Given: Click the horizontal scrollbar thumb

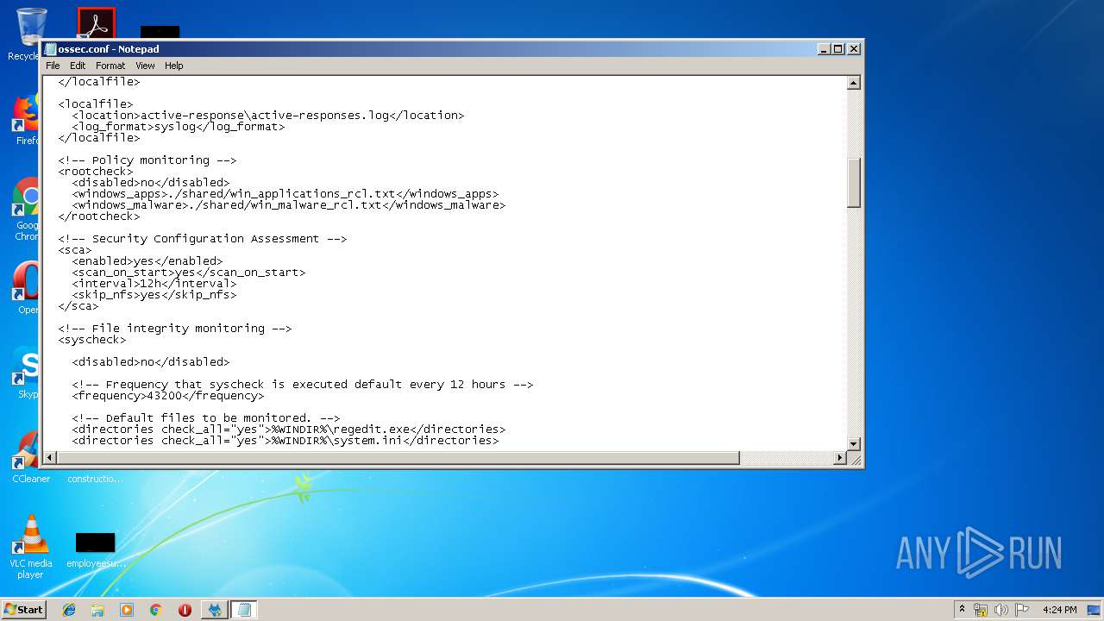Looking at the screenshot, I should pos(399,458).
